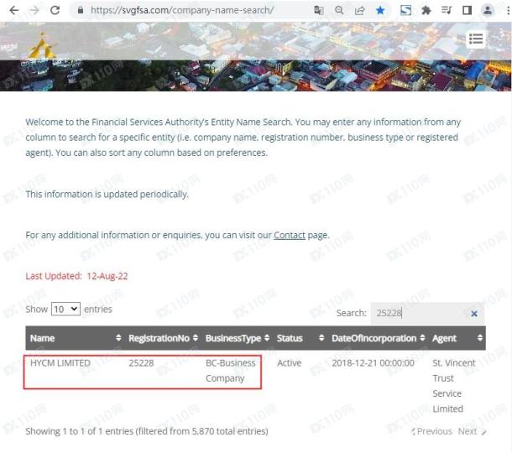This screenshot has height=453, width=512.
Task: Click 'This information is updated periodically' text
Action: (x=107, y=194)
